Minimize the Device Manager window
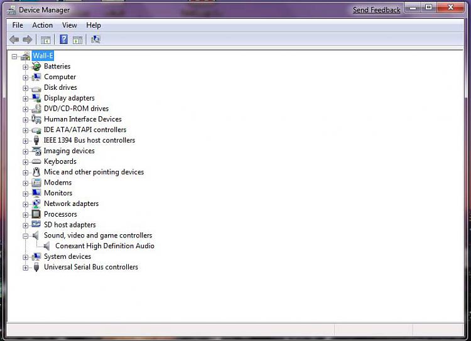The width and height of the screenshot is (471, 341). tap(413, 7)
